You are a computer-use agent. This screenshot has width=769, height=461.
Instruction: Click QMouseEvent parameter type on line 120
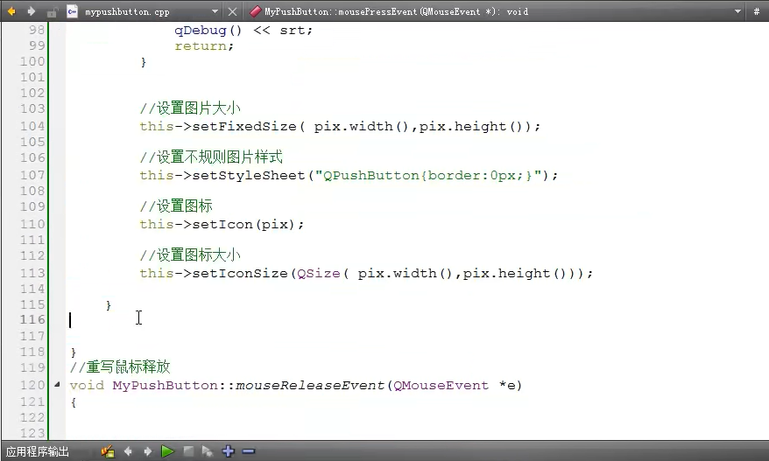coord(441,386)
